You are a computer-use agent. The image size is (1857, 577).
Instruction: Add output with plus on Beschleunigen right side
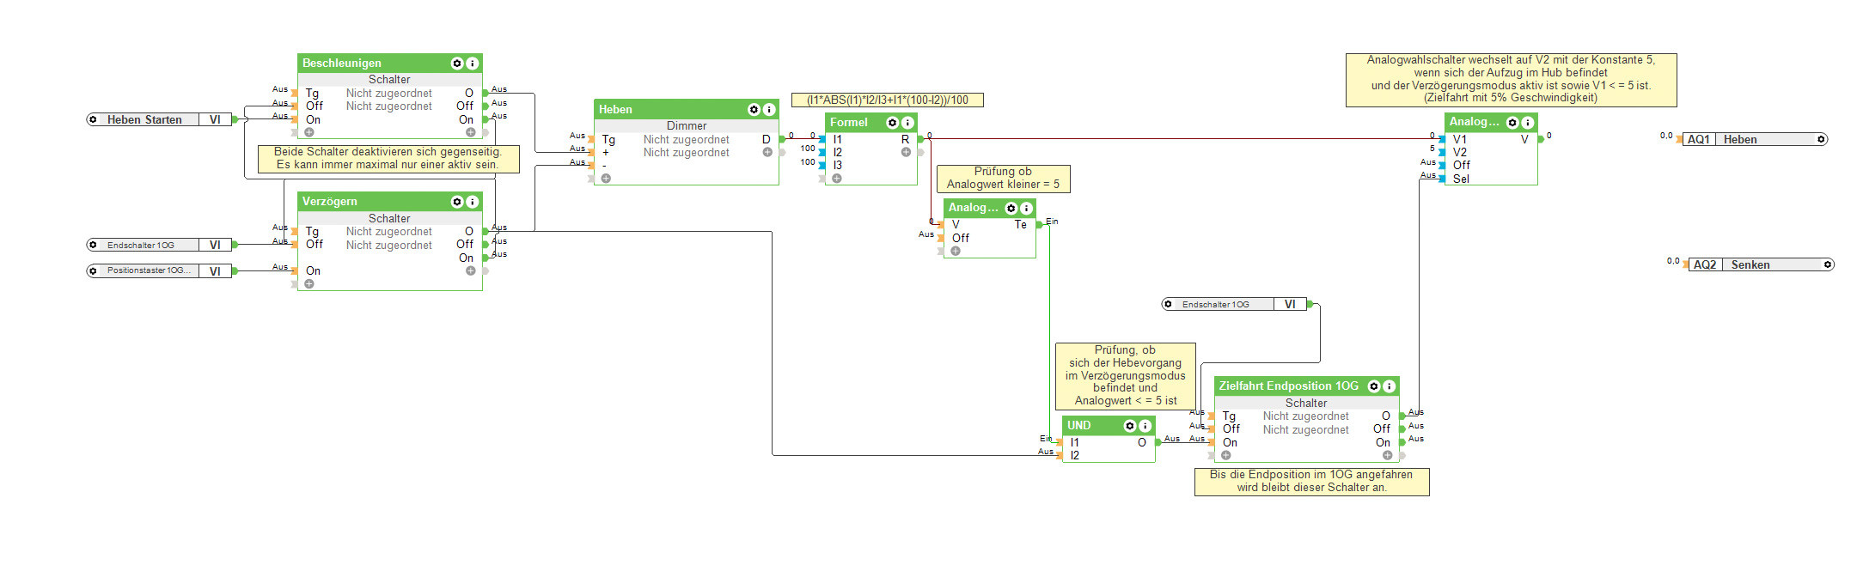pyautogui.click(x=471, y=132)
